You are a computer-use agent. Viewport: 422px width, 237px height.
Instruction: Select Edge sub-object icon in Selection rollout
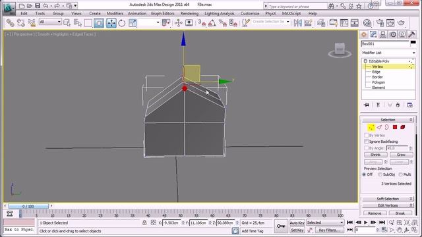379,127
